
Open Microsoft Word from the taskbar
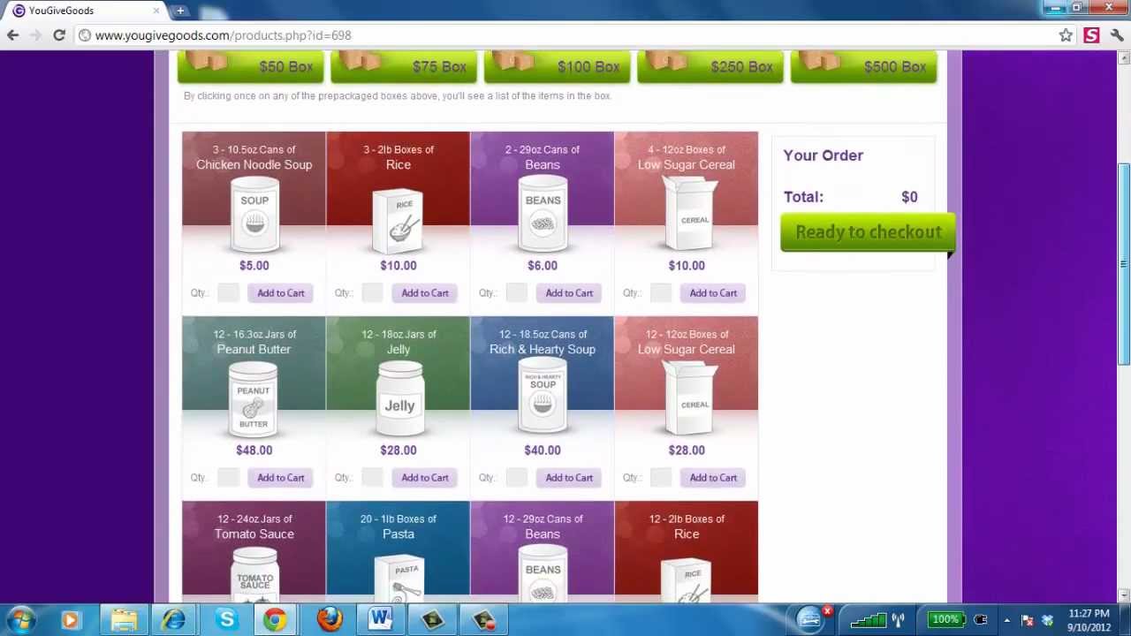(x=381, y=620)
